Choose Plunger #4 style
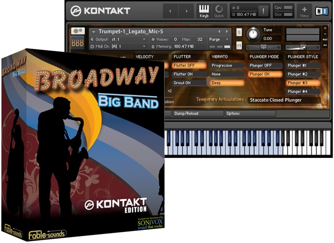 (303, 91)
